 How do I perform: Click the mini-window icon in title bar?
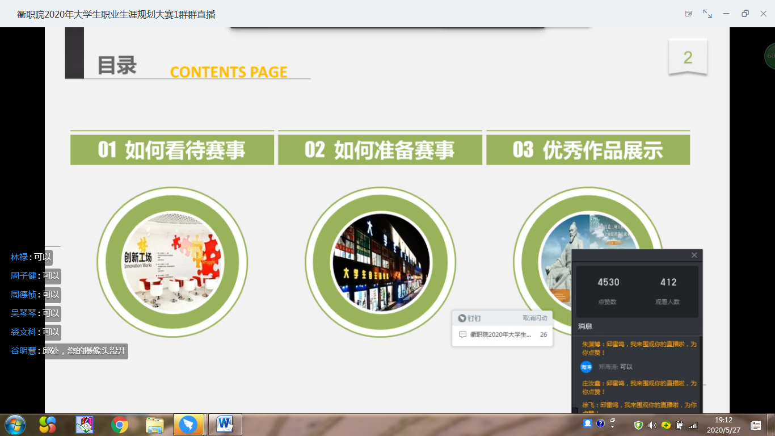(x=689, y=14)
